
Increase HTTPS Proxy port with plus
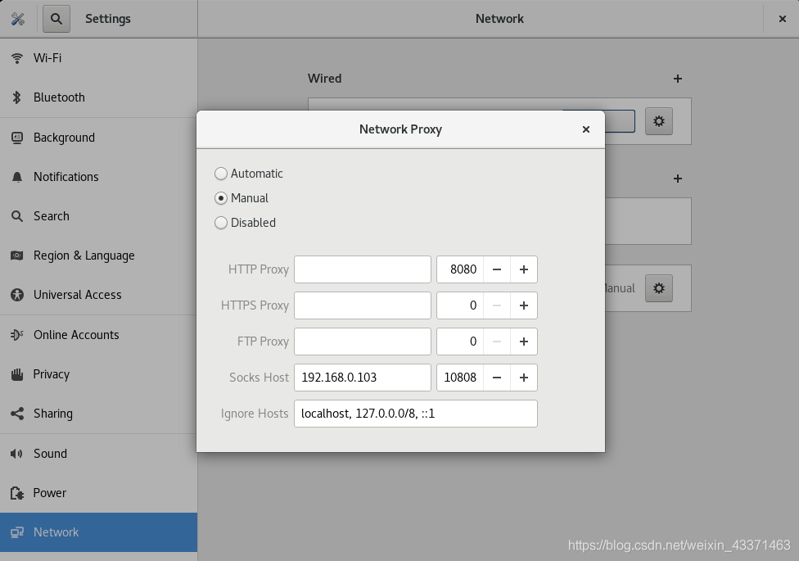523,305
